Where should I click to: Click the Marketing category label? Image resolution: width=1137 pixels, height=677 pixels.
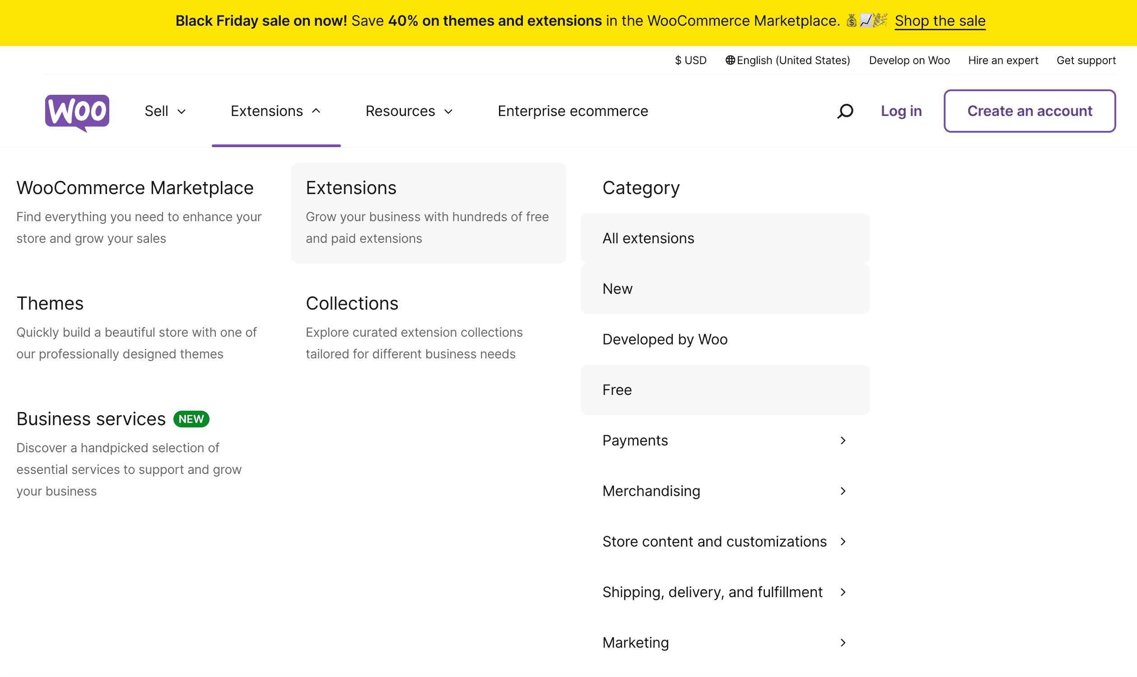[635, 643]
